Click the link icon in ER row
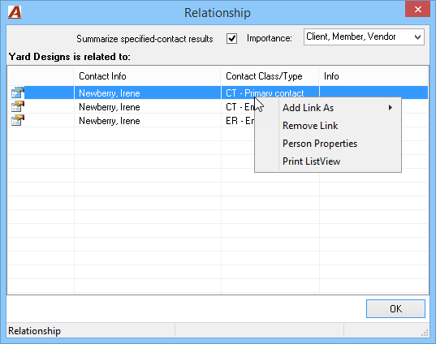Image resolution: width=436 pixels, height=344 pixels. (18, 120)
